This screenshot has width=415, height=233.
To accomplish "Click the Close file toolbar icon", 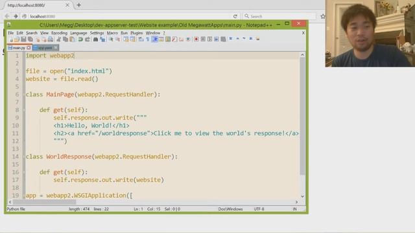I will coord(38,39).
